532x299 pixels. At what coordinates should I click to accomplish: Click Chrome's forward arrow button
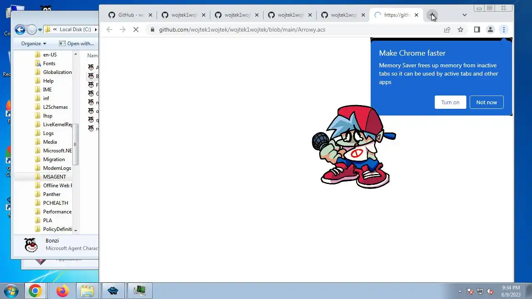click(x=123, y=29)
